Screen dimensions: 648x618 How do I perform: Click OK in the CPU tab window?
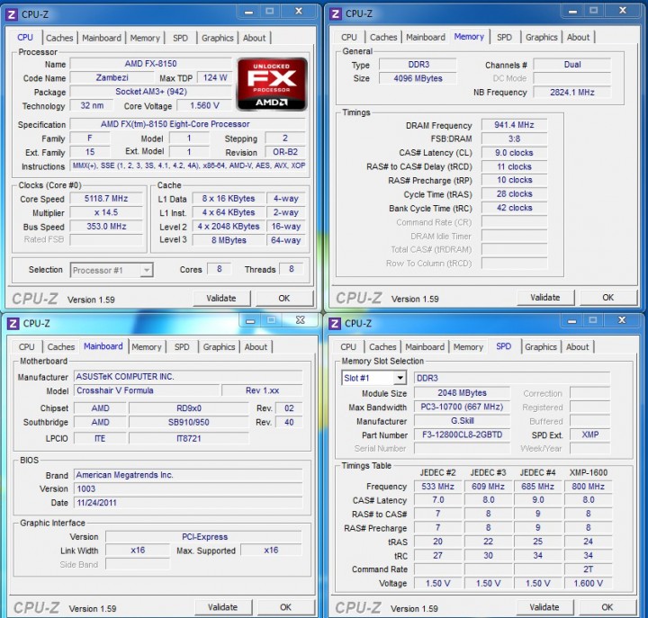tap(284, 299)
